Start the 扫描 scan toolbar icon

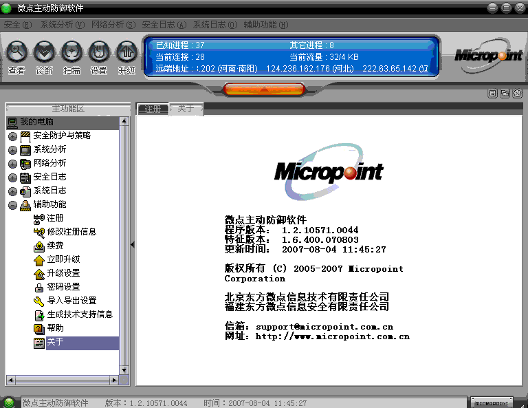click(71, 52)
